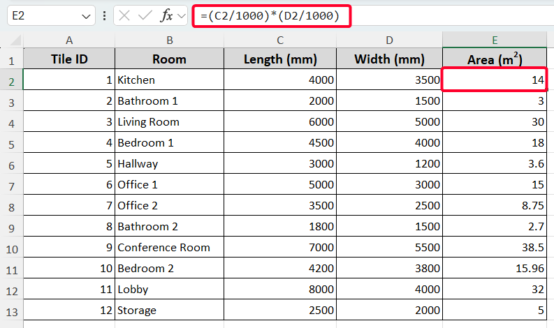Click cell E2 containing 14

click(x=495, y=80)
